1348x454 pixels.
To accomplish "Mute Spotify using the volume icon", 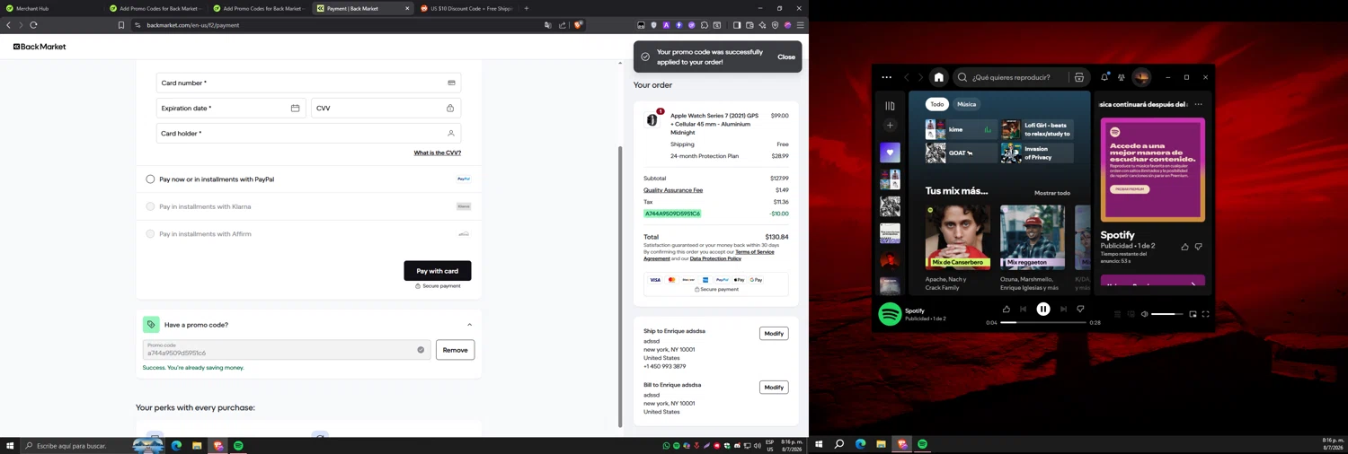I will click(1144, 314).
